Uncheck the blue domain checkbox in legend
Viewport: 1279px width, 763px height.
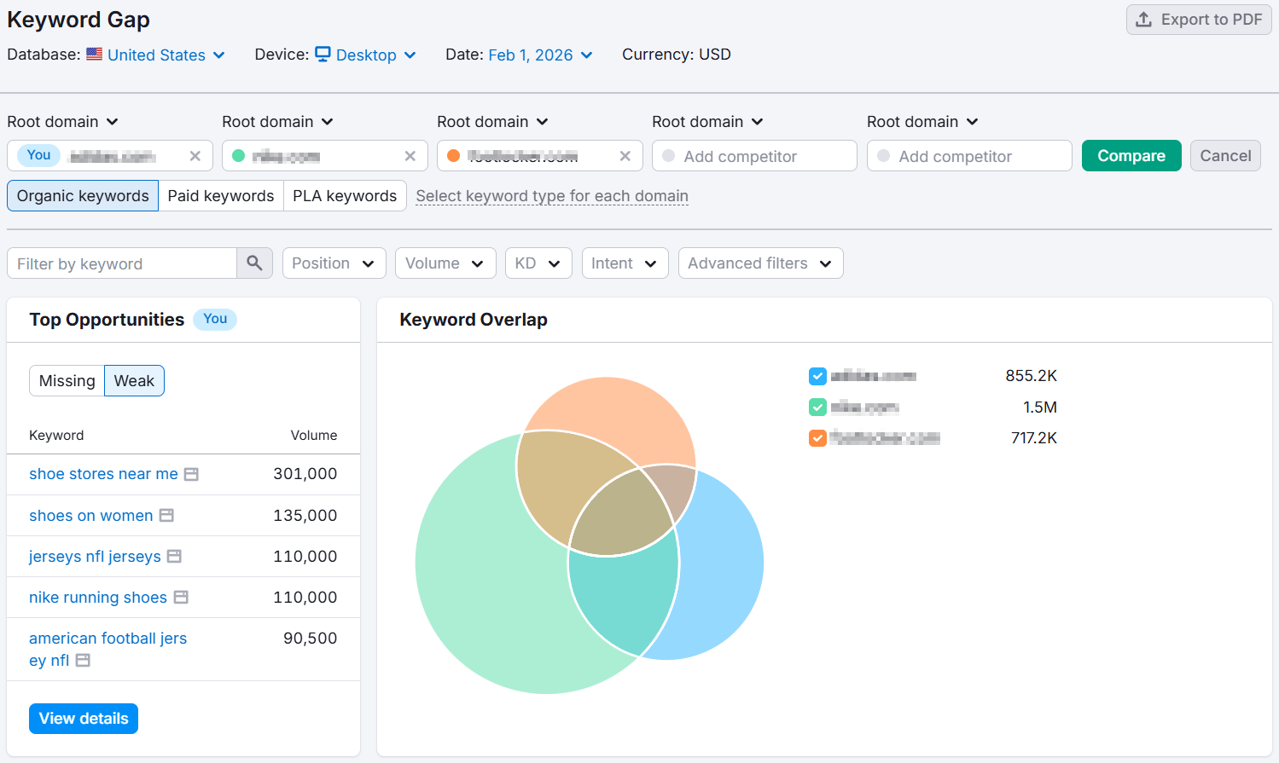tap(817, 376)
